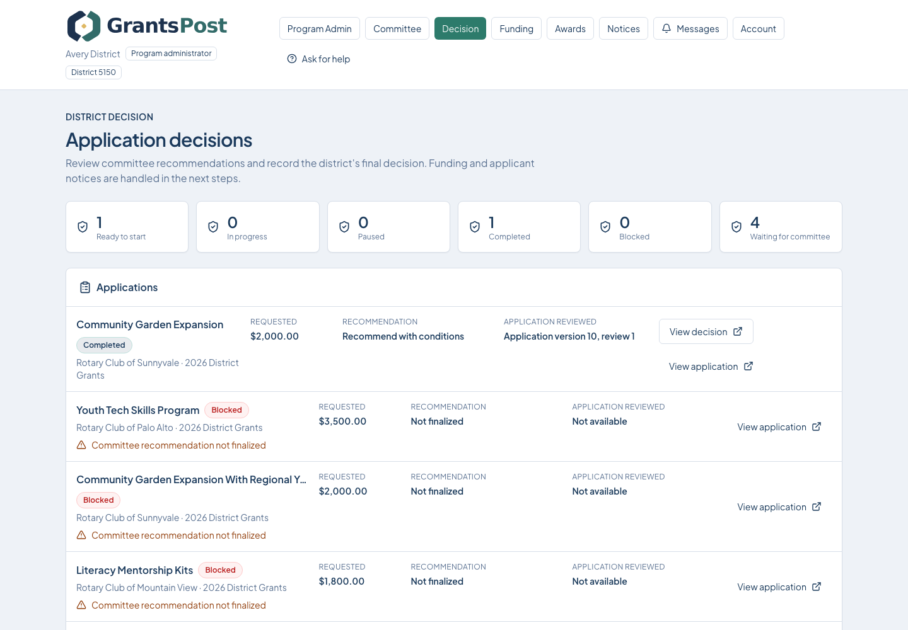Screen dimensions: 908x630
Task: Click the Blocked badge under Regional Y… title
Action: point(98,500)
